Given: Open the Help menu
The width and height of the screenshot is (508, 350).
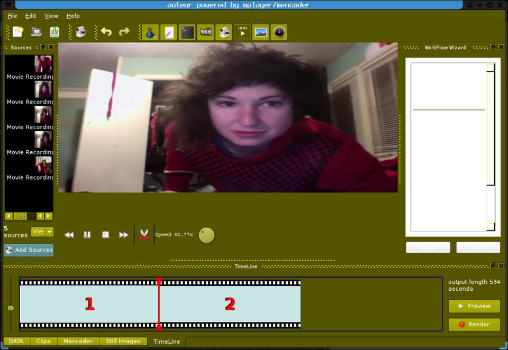Looking at the screenshot, I should pos(73,16).
